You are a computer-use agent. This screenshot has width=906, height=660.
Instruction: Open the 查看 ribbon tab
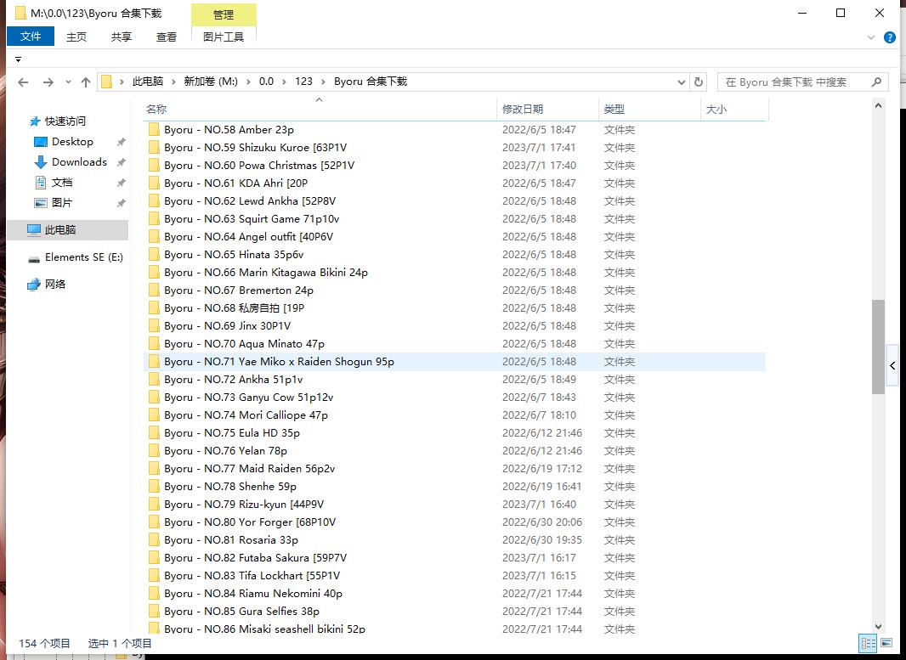coord(167,37)
